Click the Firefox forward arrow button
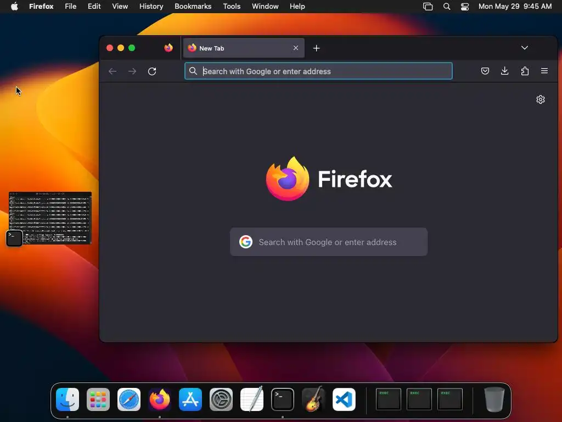 132,71
